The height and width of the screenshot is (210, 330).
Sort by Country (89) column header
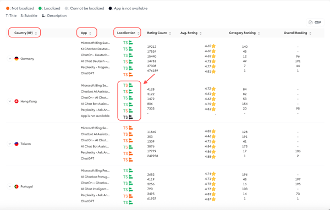click(25, 33)
